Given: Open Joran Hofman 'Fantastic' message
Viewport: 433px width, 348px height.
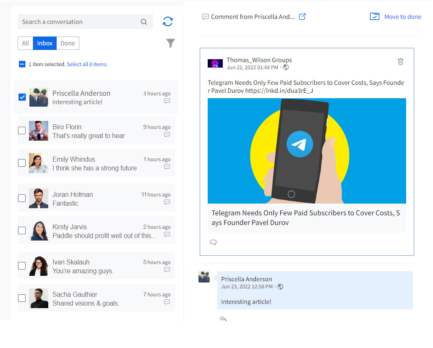Looking at the screenshot, I should (65, 204).
